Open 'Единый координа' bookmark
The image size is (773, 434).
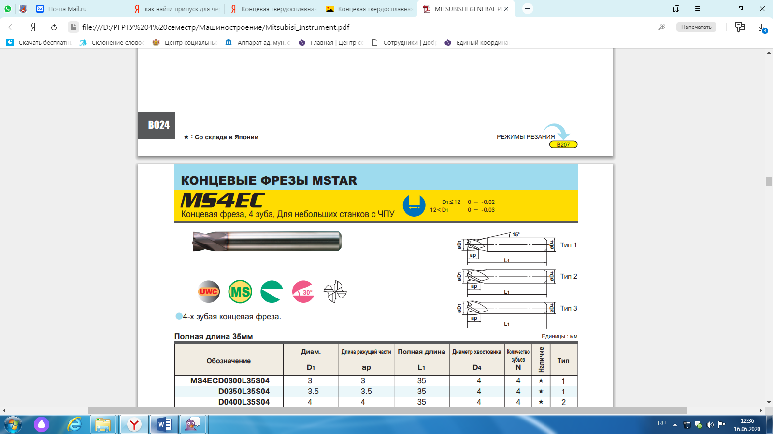coord(476,42)
